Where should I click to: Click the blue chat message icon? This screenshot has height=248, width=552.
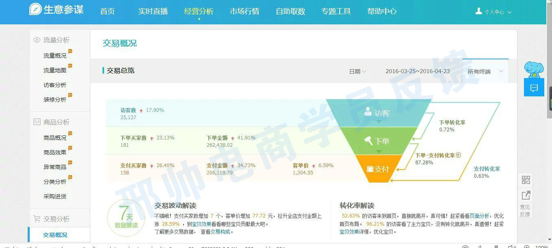click(534, 88)
